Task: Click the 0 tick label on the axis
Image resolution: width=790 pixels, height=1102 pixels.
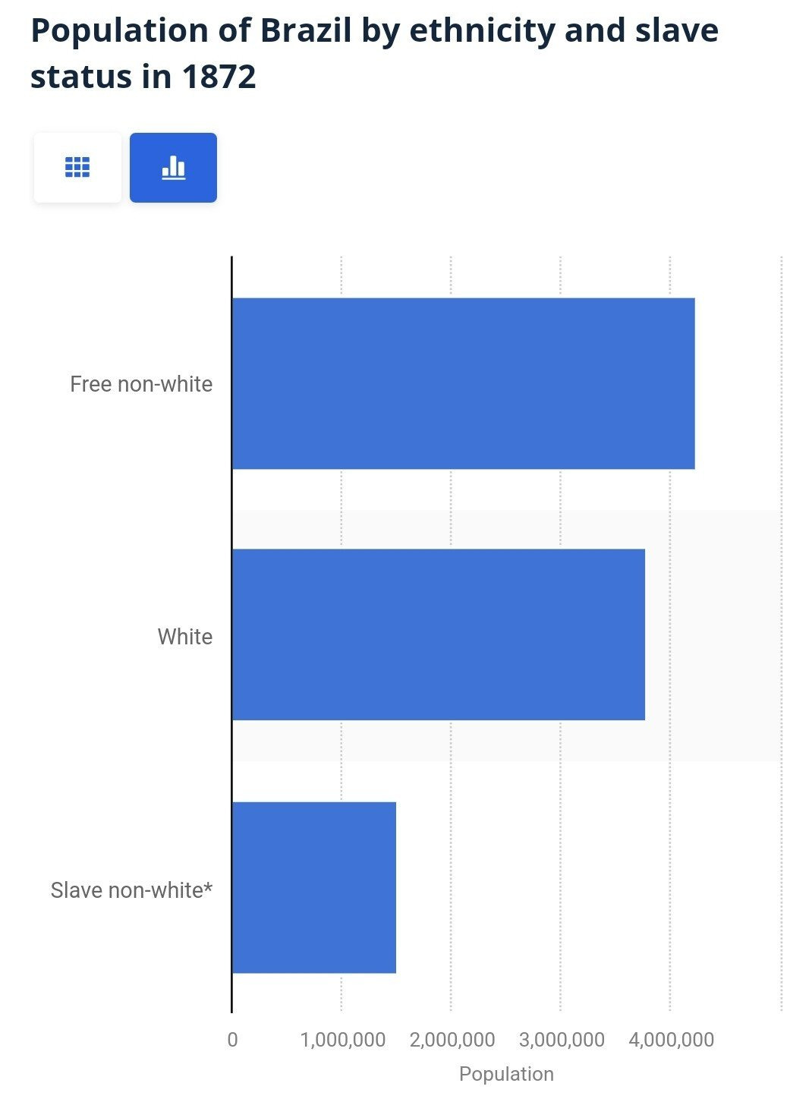Action: pos(232,1040)
